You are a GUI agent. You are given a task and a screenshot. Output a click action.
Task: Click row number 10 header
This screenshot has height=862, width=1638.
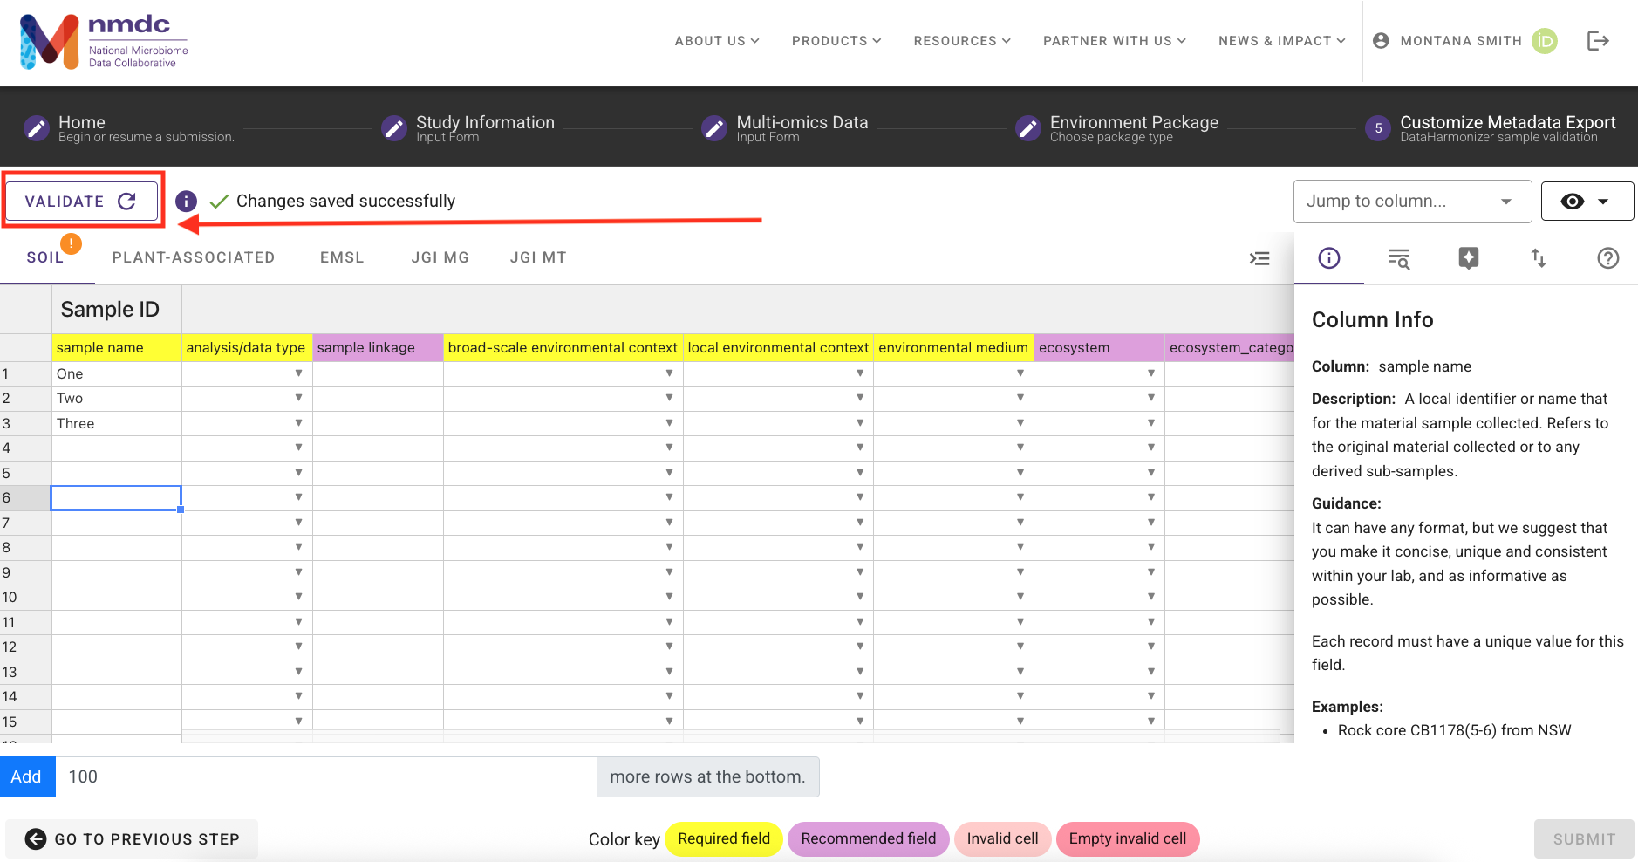[25, 597]
